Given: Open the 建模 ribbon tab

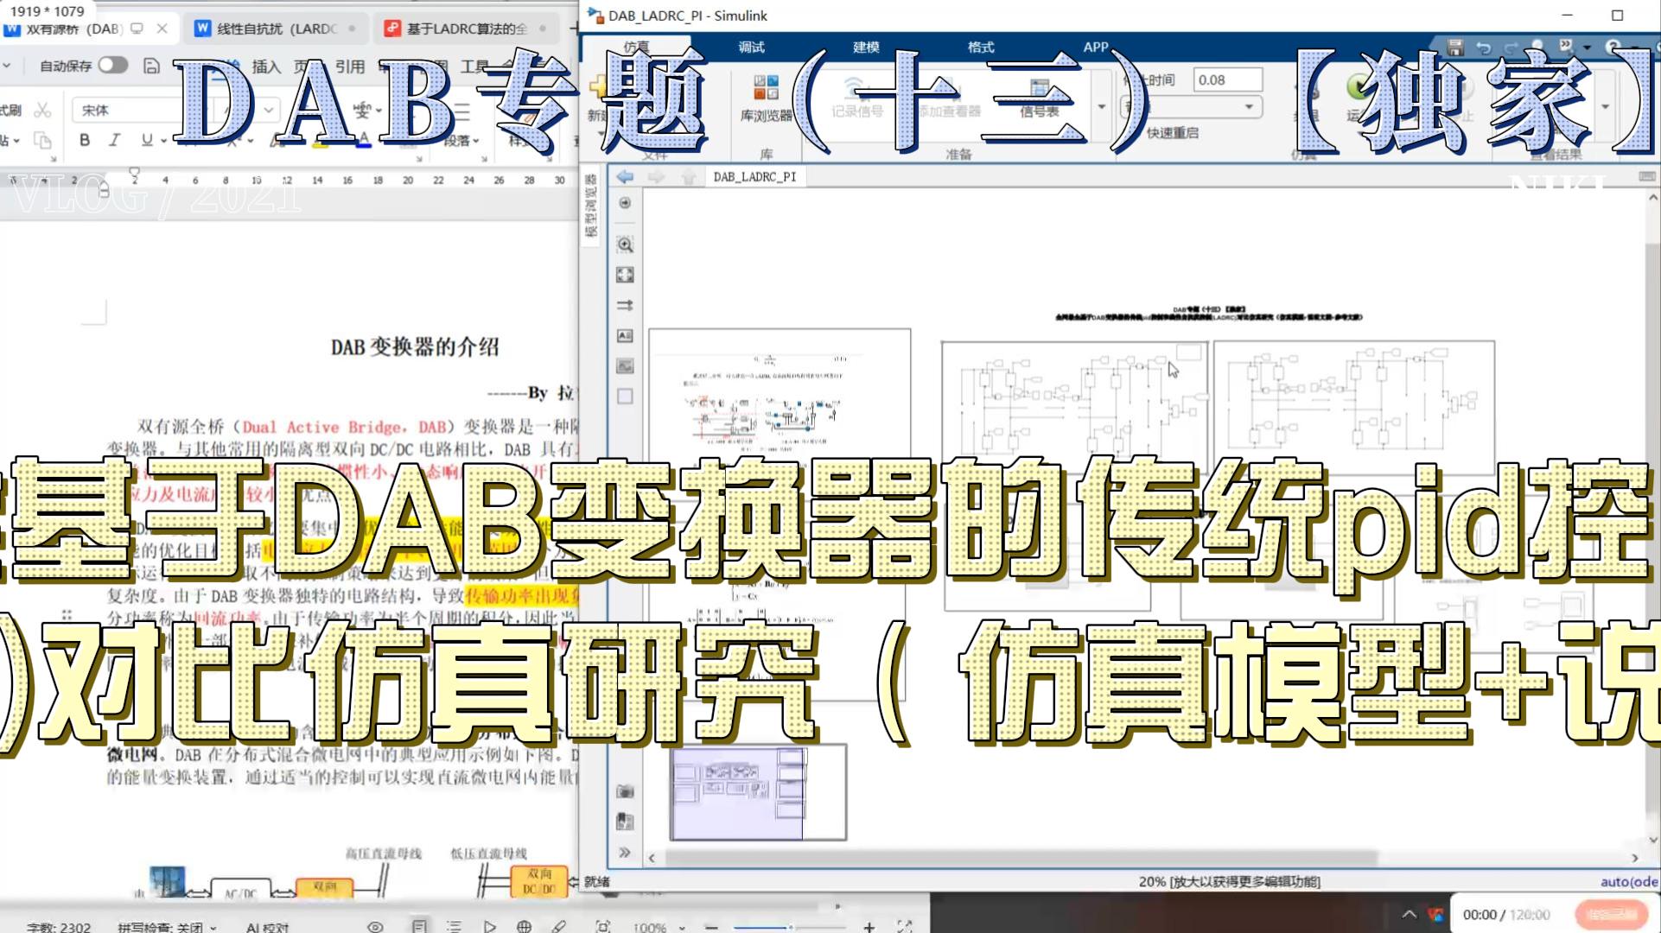Looking at the screenshot, I should pos(865,47).
